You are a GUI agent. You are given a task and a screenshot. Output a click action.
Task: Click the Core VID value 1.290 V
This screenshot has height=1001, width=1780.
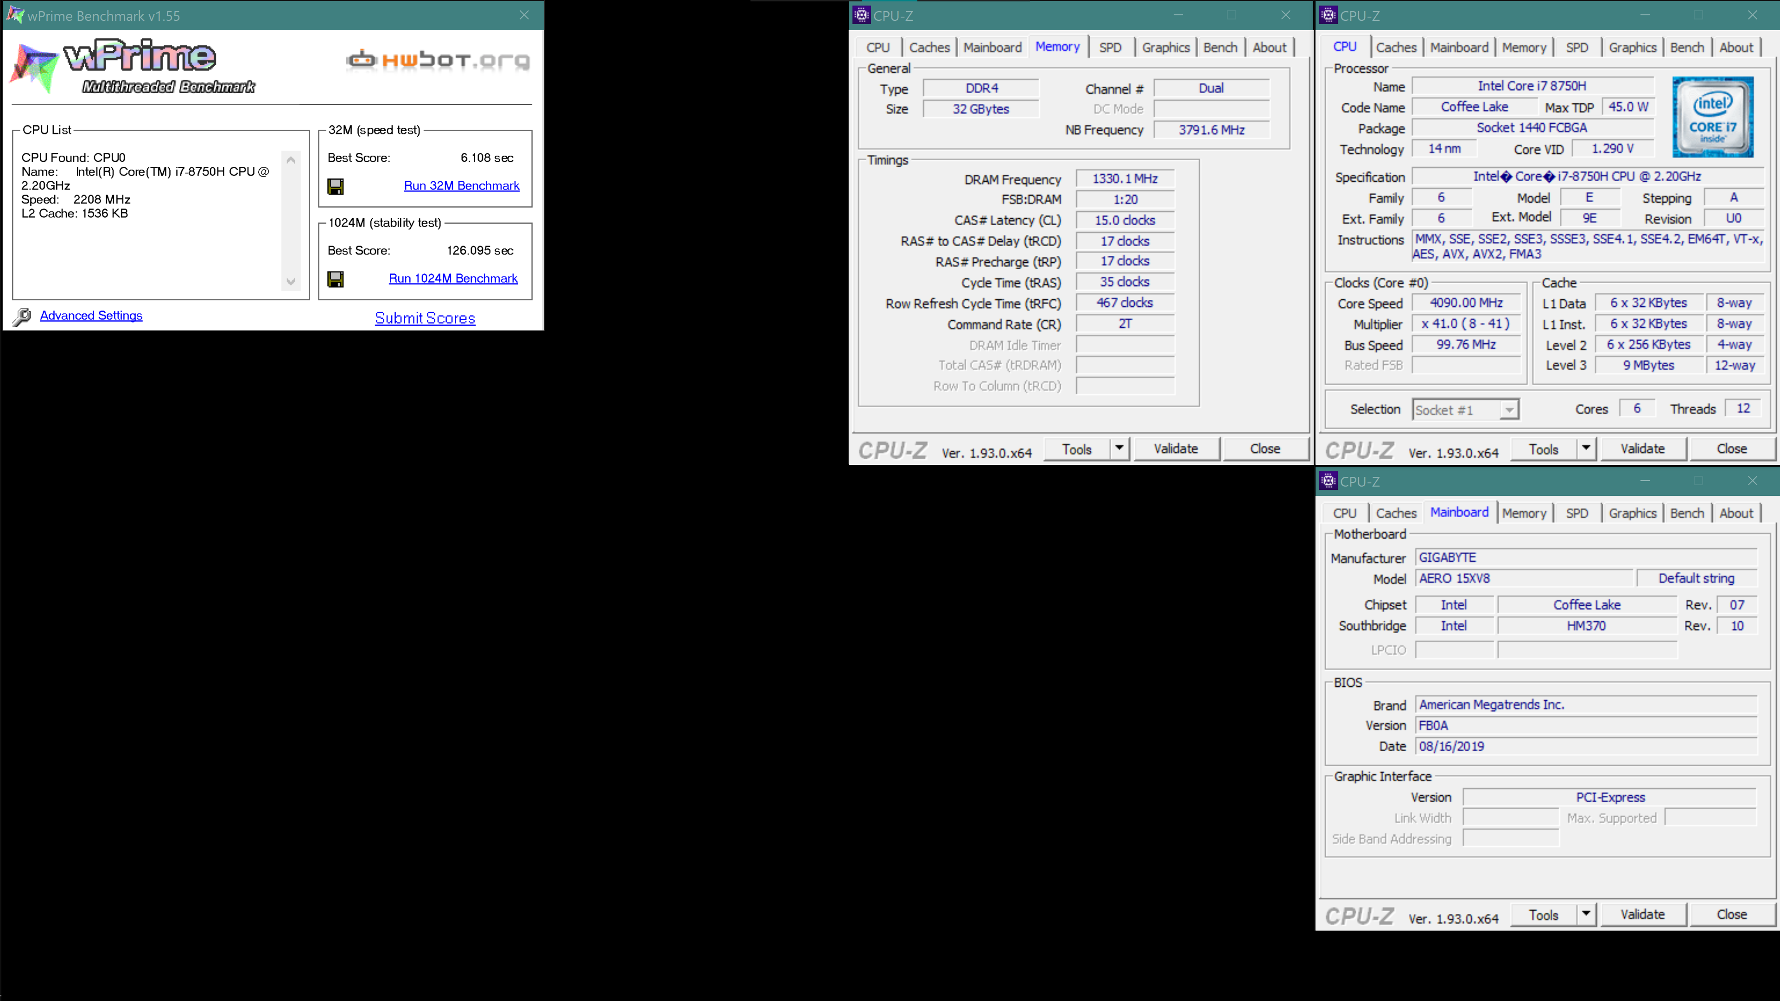coord(1613,148)
